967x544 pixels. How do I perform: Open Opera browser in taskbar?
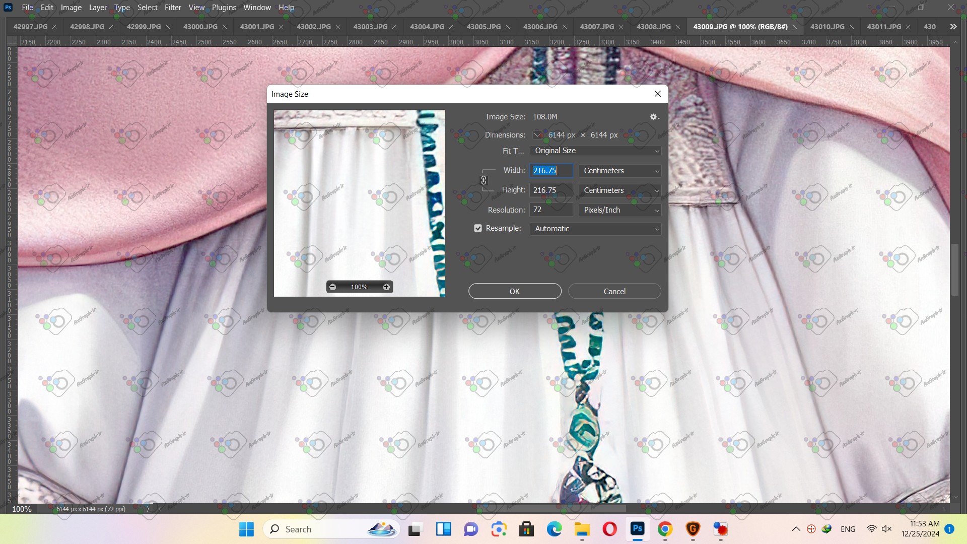[x=609, y=529]
